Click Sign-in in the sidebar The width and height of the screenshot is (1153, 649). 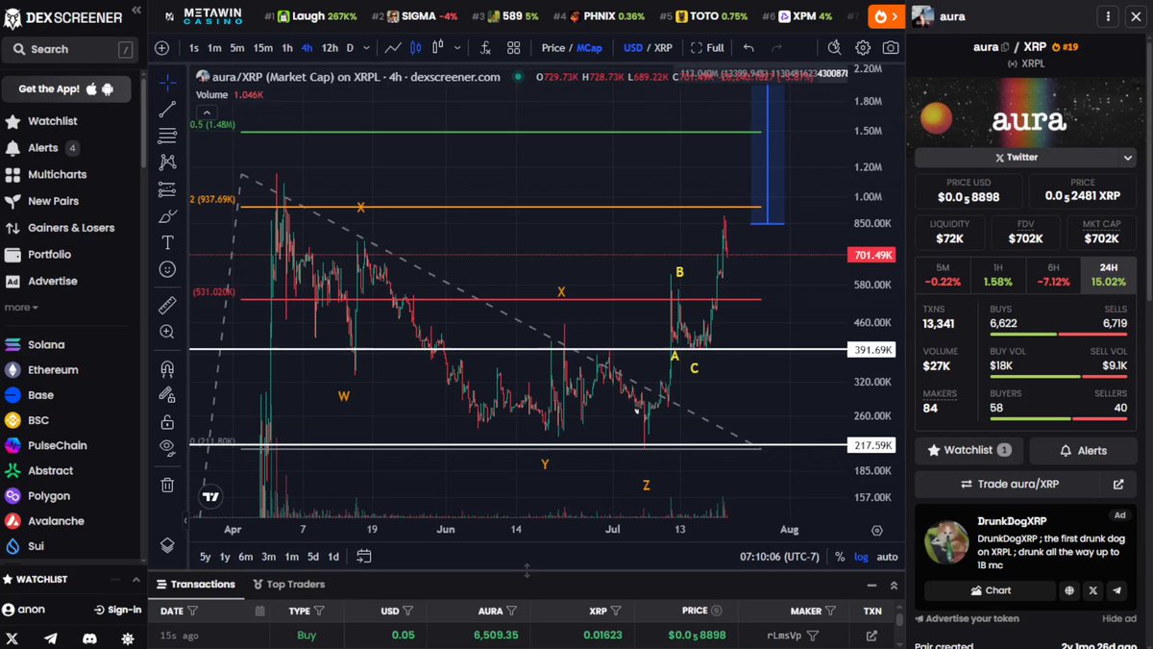(x=117, y=610)
